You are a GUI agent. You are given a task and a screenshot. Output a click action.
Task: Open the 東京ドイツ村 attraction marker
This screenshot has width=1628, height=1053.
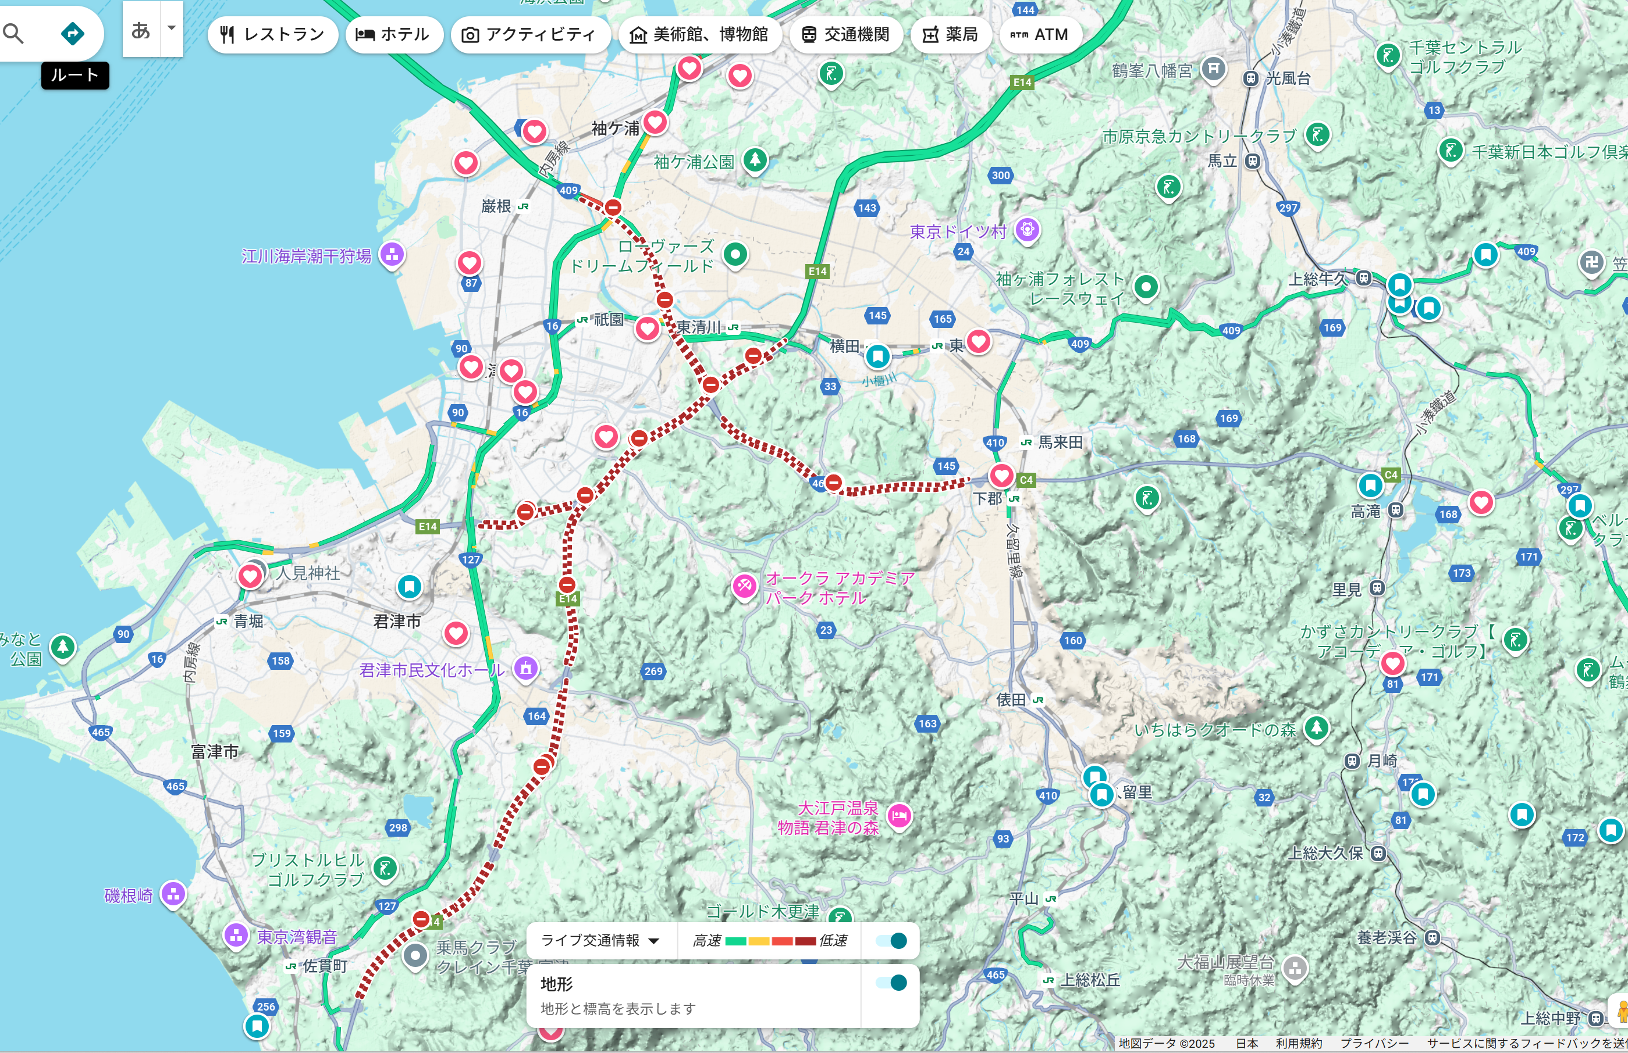[1028, 230]
